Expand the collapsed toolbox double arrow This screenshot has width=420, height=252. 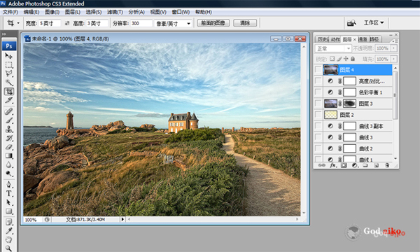pos(3,34)
